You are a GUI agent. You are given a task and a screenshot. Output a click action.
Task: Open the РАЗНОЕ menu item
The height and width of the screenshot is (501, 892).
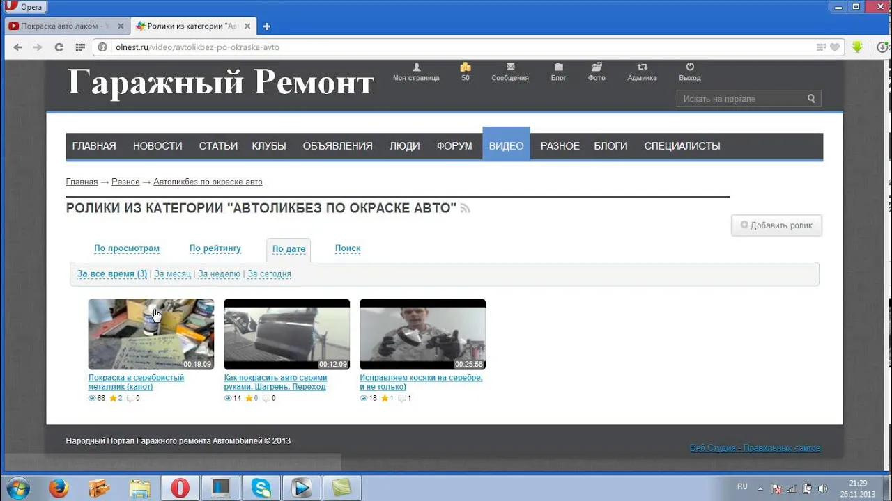click(560, 146)
